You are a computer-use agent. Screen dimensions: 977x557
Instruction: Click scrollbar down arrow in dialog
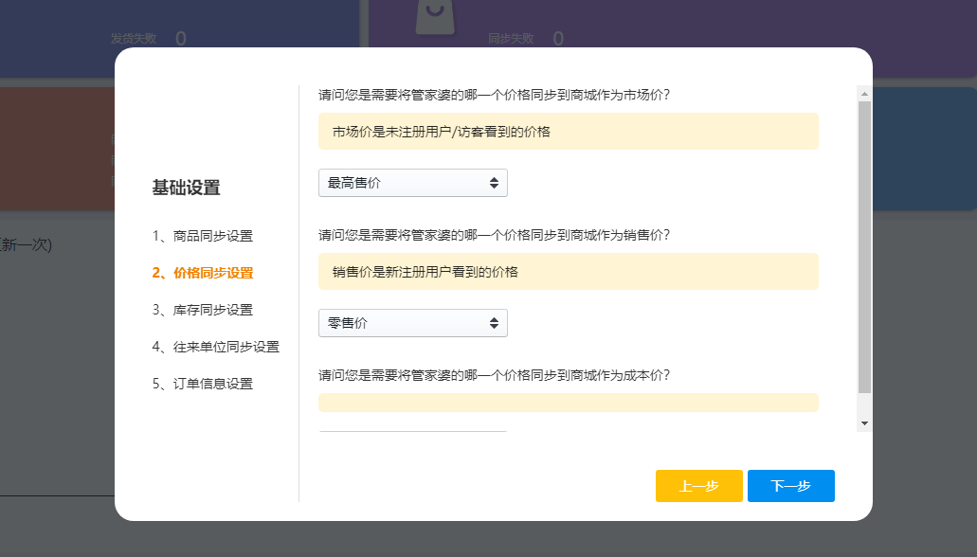pyautogui.click(x=864, y=423)
